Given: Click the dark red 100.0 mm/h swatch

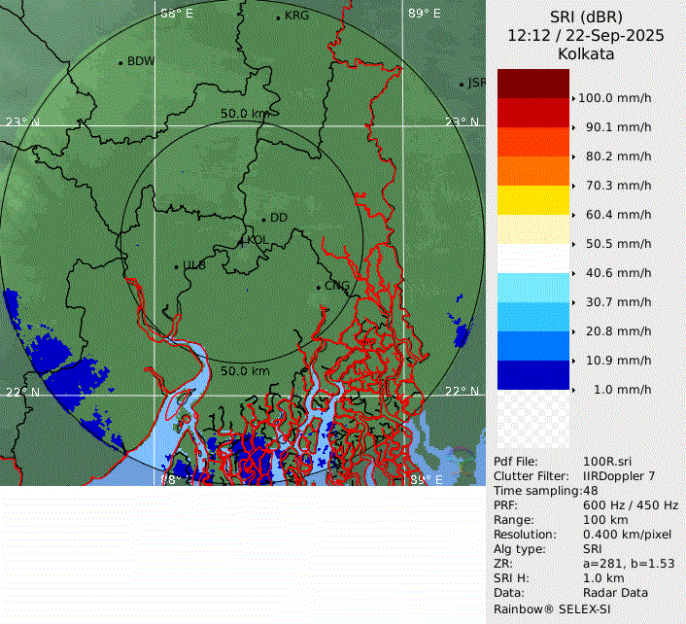Looking at the screenshot, I should click(x=532, y=84).
